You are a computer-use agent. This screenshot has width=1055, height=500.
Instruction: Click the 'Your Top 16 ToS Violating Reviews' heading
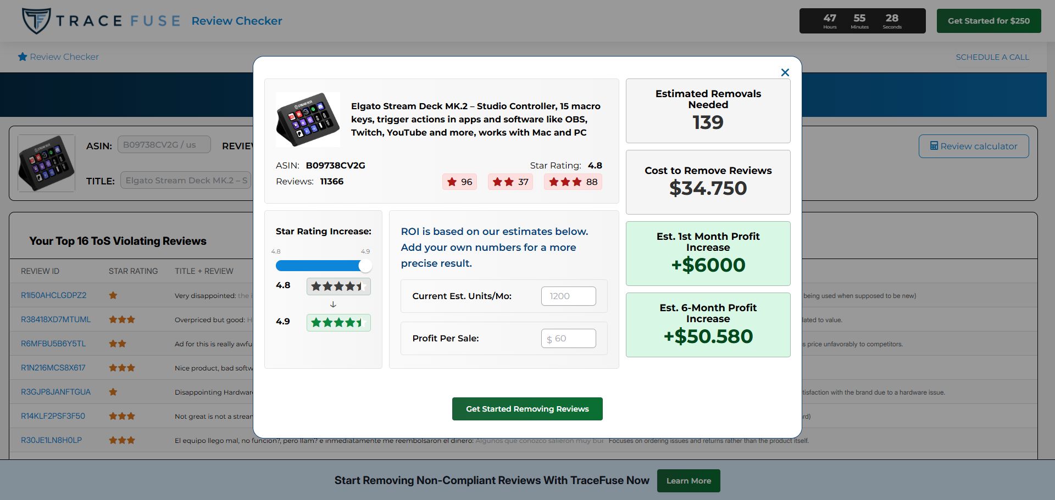click(x=118, y=241)
